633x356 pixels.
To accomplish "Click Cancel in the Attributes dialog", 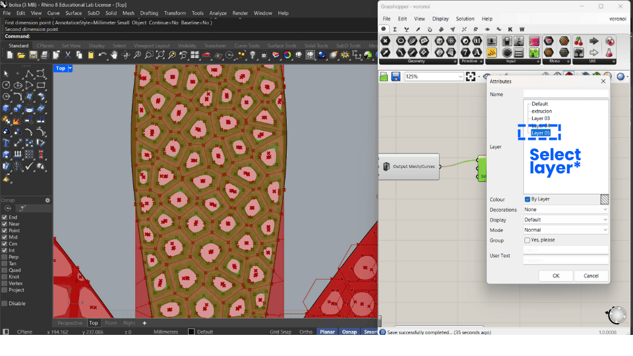I will [x=591, y=276].
